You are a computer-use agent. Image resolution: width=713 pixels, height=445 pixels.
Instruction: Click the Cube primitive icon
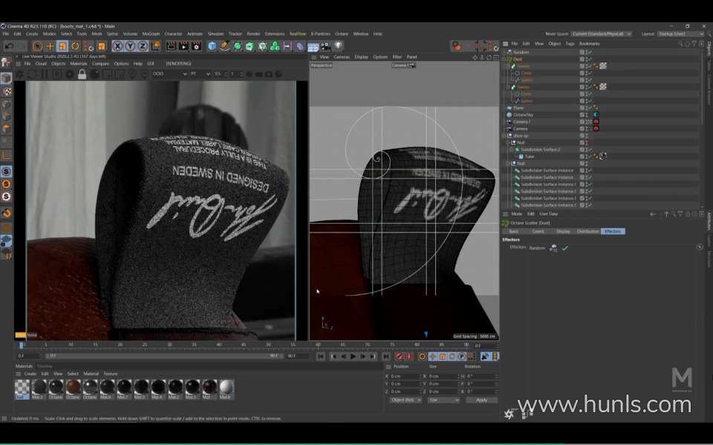pos(212,46)
